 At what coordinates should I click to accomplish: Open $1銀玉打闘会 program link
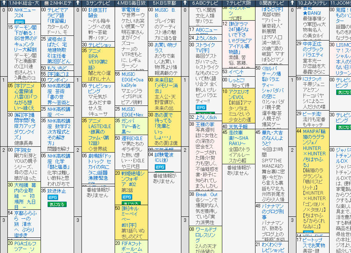97,13
